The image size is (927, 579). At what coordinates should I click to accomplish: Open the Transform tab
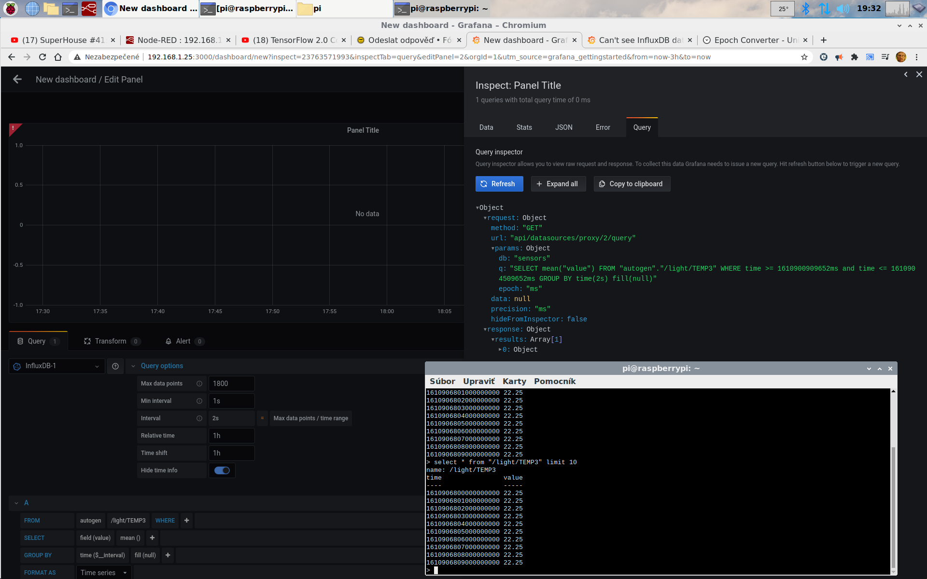111,341
